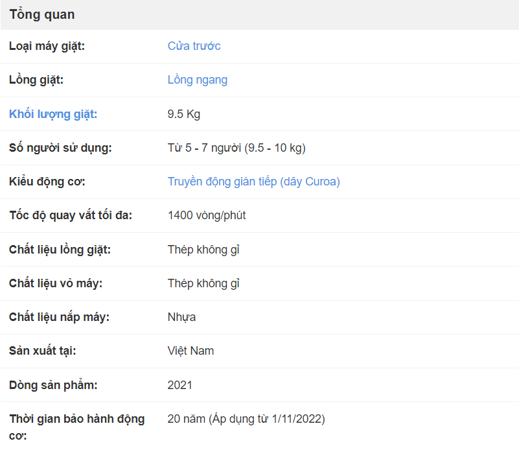Click the Khối lượng giặt label link

[53, 114]
